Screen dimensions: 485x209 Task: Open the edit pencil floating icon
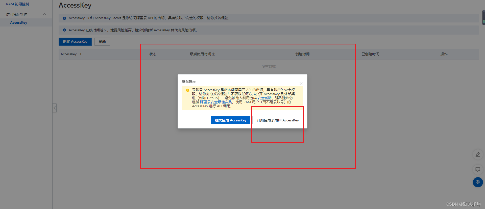478,154
